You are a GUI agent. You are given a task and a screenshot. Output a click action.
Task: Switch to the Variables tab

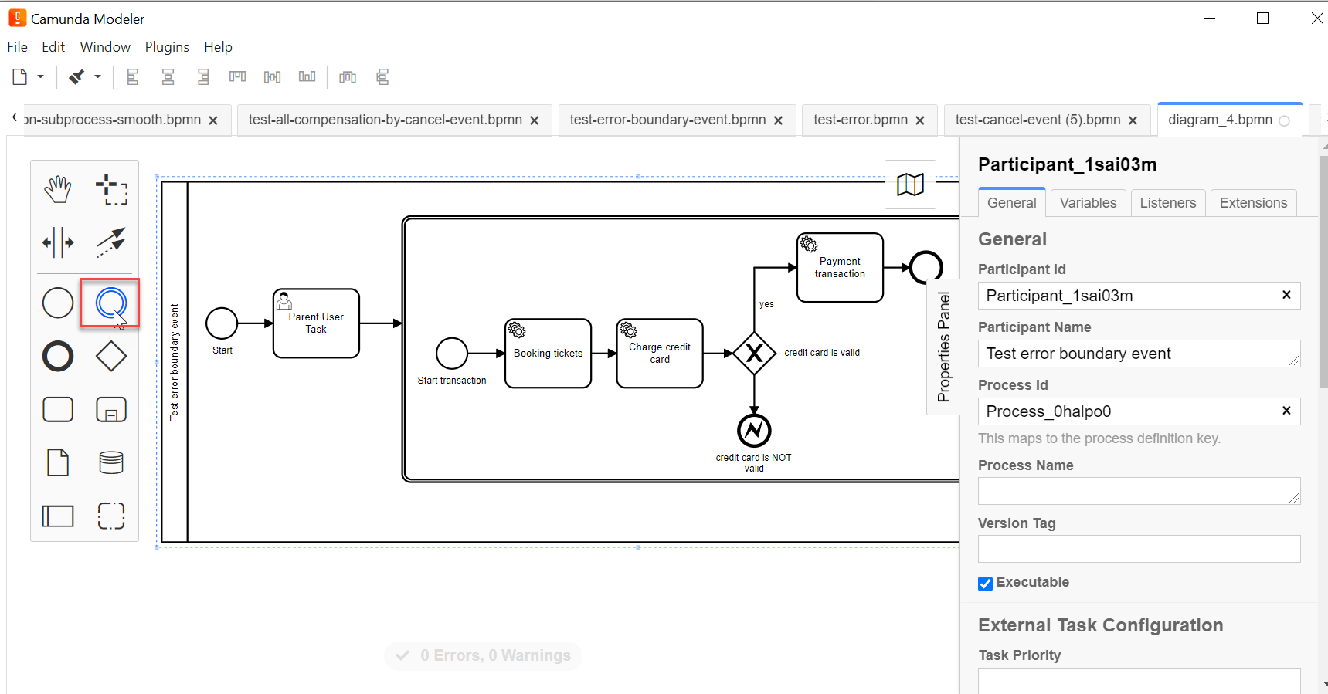coord(1088,203)
